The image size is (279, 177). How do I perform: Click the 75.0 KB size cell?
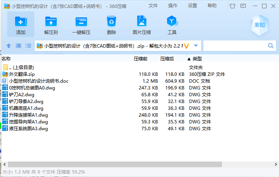(x=149, y=128)
